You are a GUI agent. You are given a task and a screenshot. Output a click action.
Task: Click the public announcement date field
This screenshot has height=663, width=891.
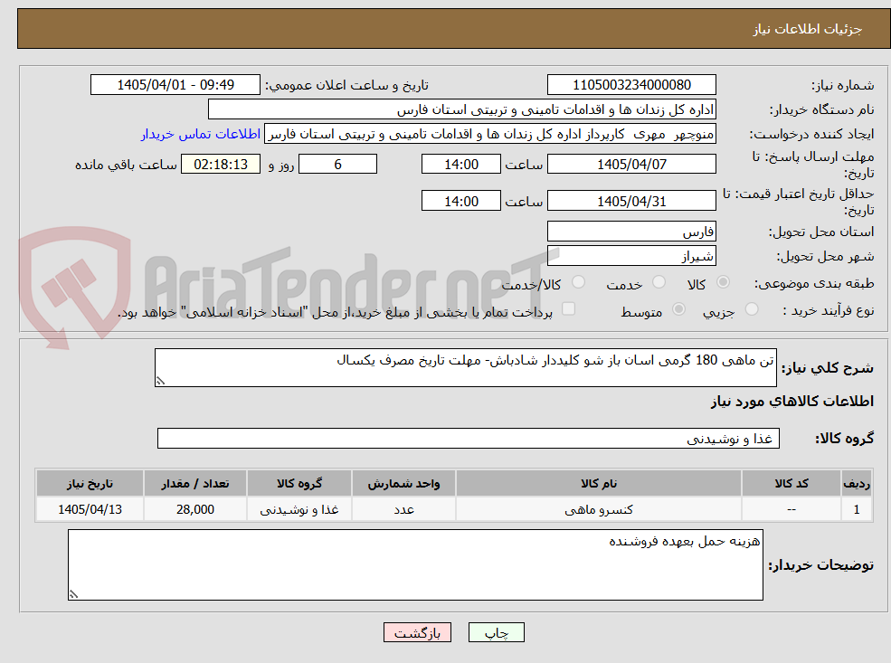tap(175, 85)
